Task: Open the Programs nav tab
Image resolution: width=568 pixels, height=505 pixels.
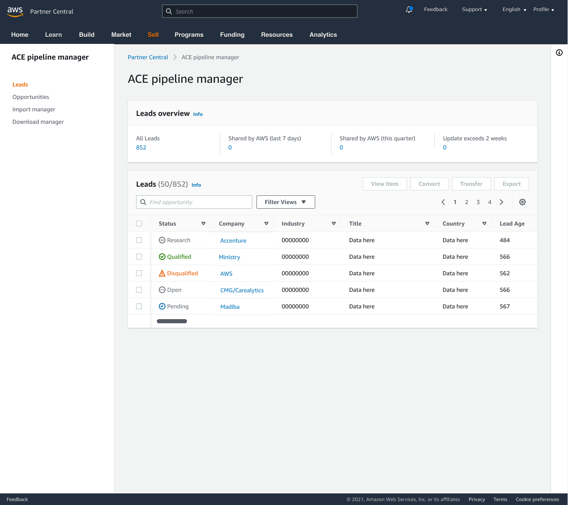Action: pos(189,35)
